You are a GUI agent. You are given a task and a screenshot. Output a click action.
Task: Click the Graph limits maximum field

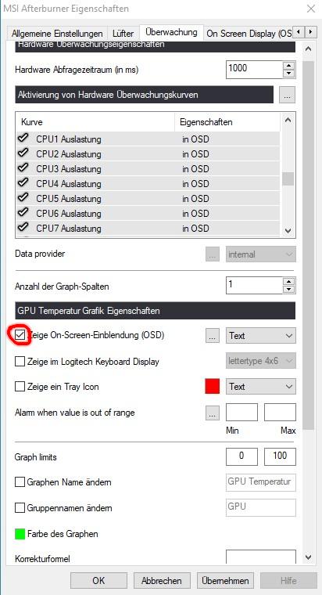point(280,456)
